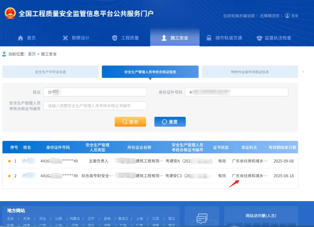This screenshot has width=314, height=227.
Task: Open the 吉林 local site link
Action: click(107, 219)
